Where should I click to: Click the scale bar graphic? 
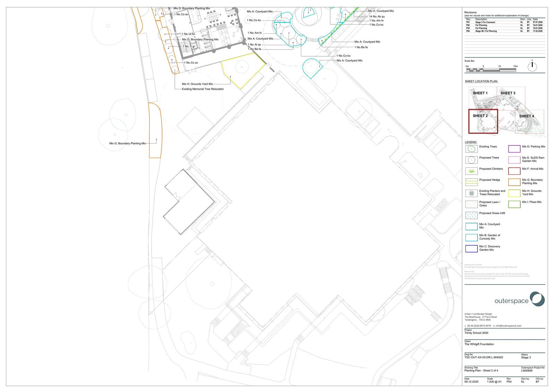coord(491,70)
